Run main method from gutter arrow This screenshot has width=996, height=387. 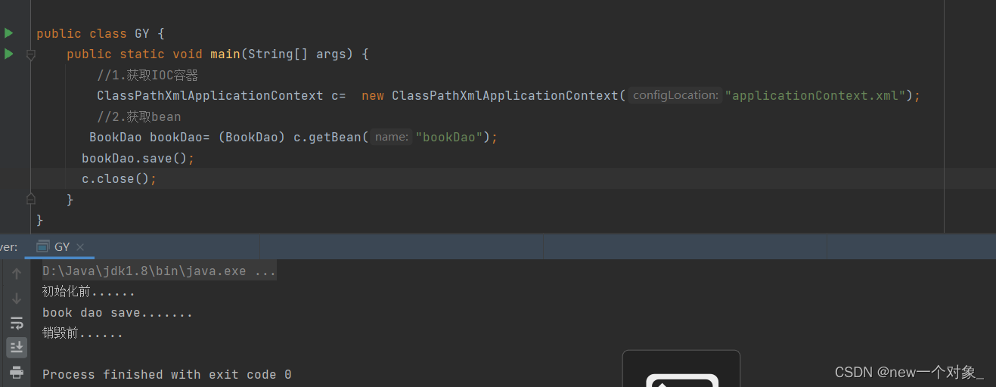8,54
